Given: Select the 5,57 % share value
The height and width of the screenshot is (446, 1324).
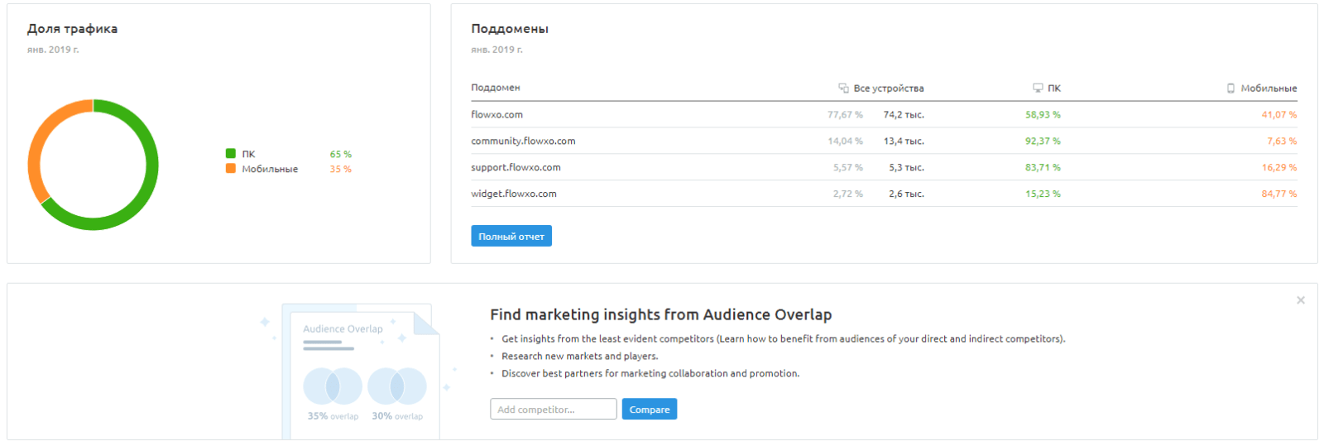Looking at the screenshot, I should 847,167.
